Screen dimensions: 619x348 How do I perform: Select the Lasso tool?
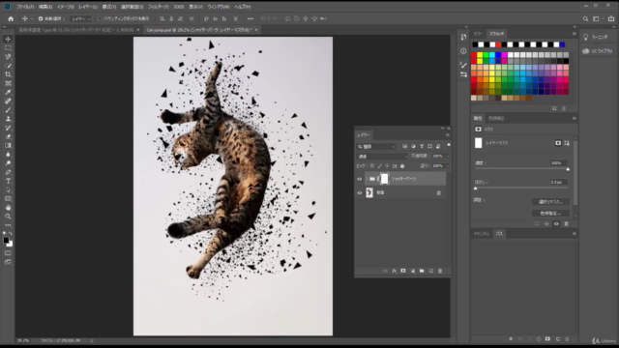8,57
